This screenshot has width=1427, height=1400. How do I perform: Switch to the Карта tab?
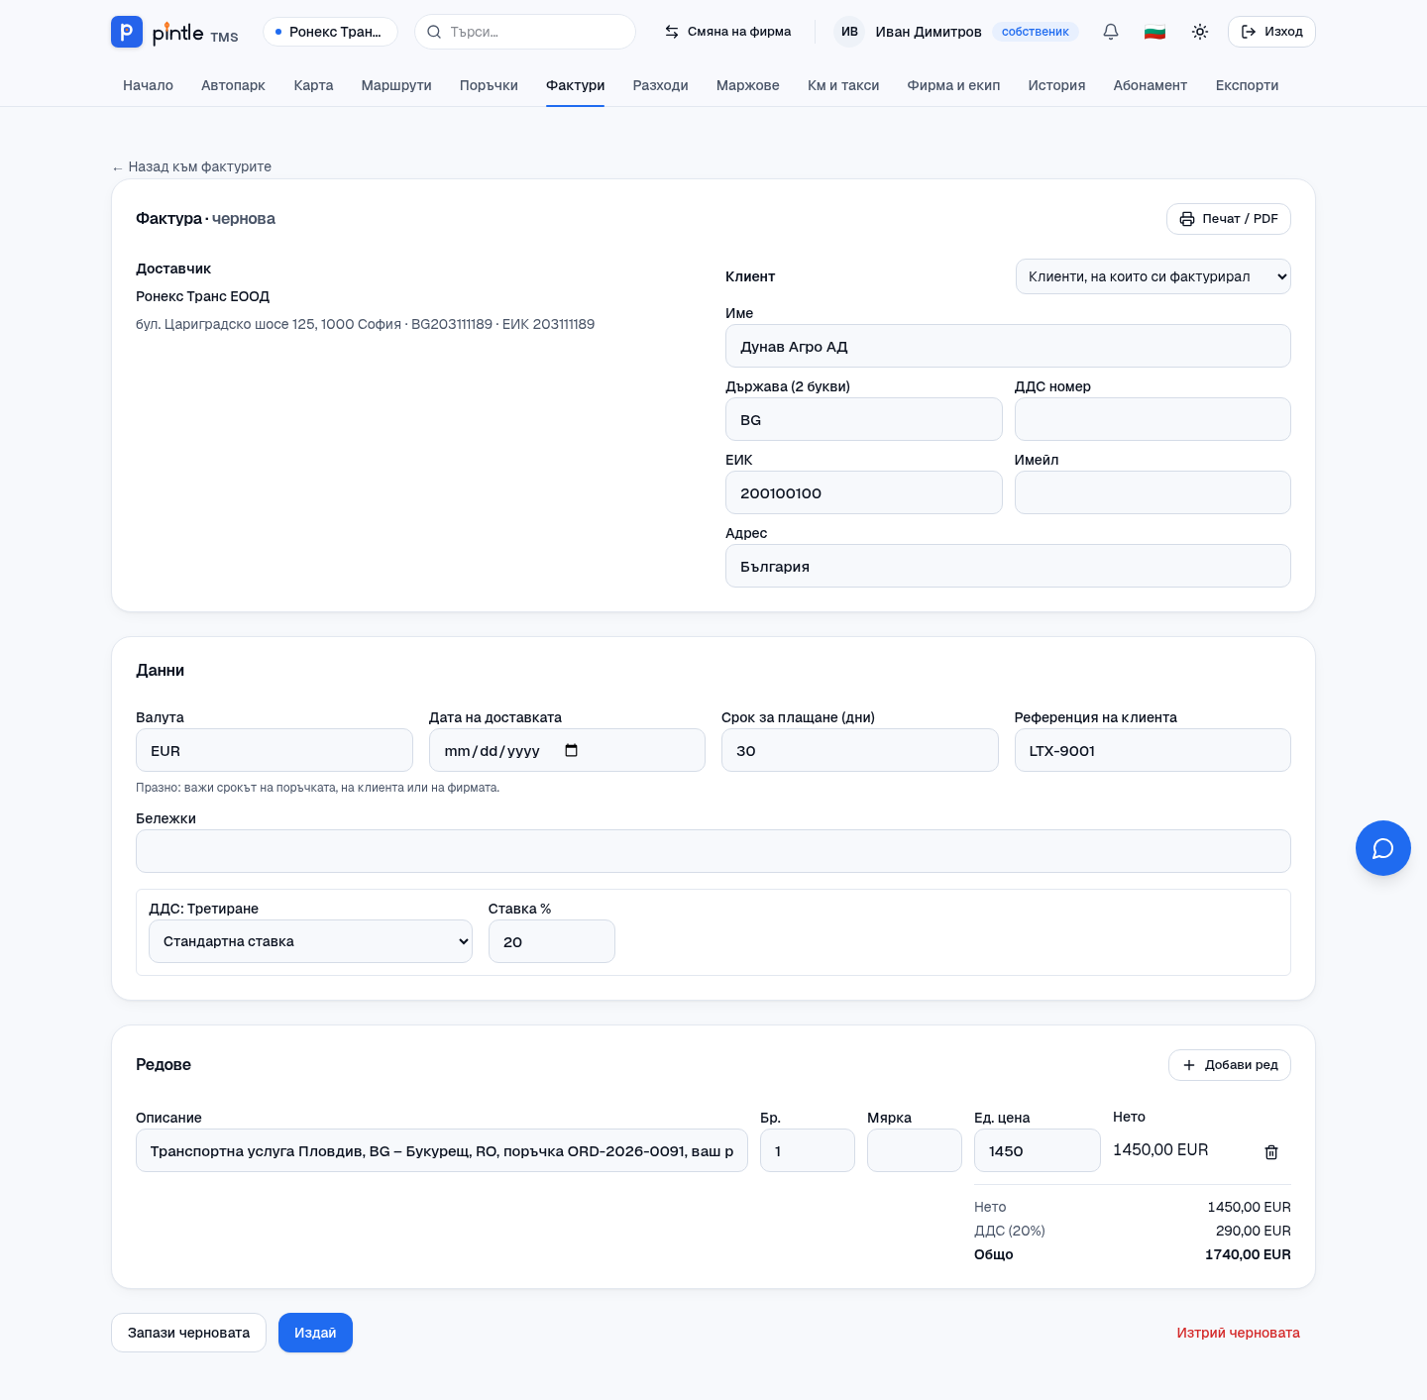[x=313, y=85]
